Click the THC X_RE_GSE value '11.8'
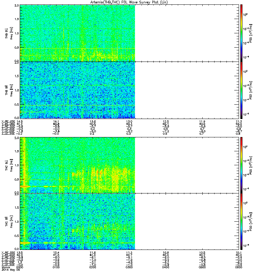This screenshot has height=272, width=255. (x=92, y=253)
